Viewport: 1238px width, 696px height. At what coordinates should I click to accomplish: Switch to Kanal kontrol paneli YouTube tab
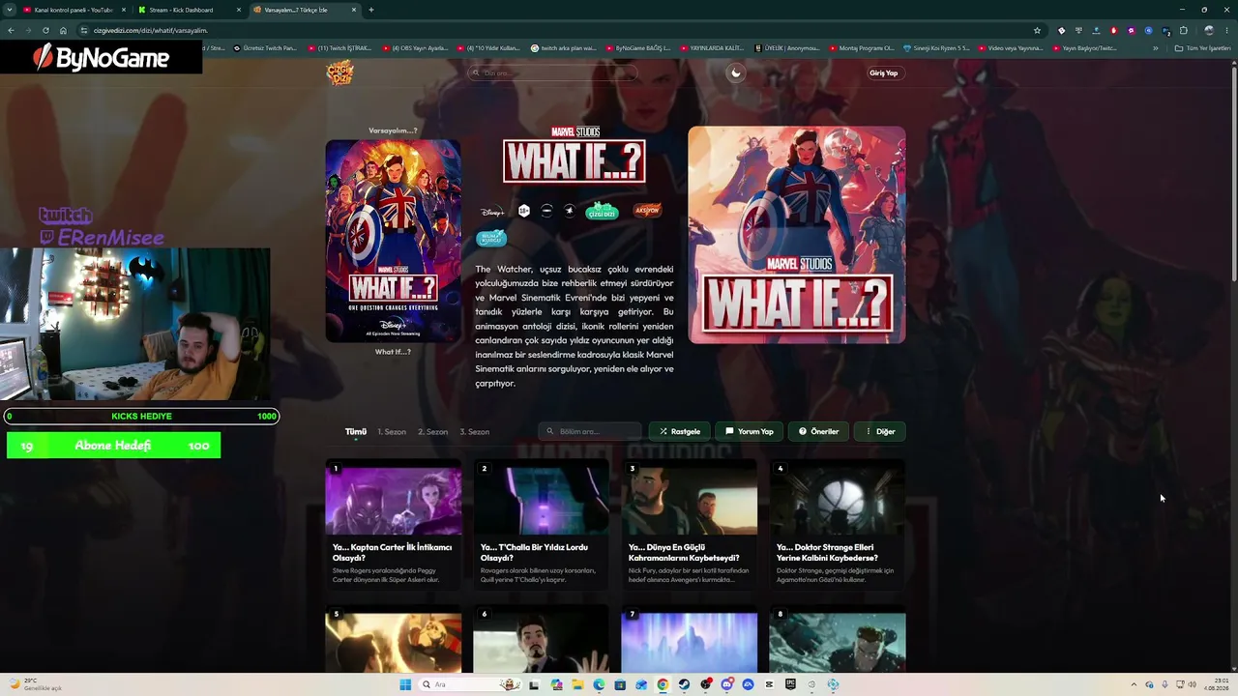coord(74,10)
